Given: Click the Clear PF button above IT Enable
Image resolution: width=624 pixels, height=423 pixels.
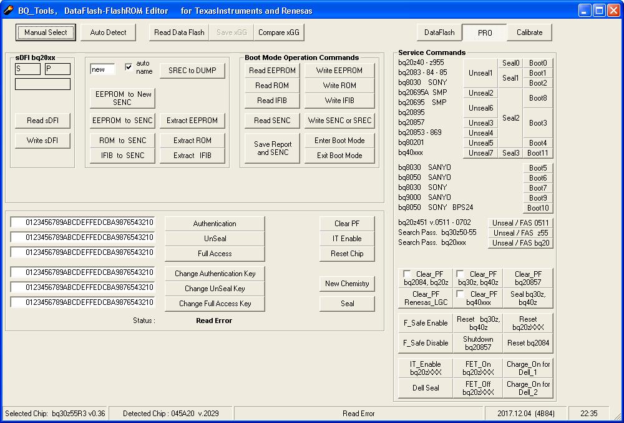Looking at the screenshot, I should click(347, 224).
